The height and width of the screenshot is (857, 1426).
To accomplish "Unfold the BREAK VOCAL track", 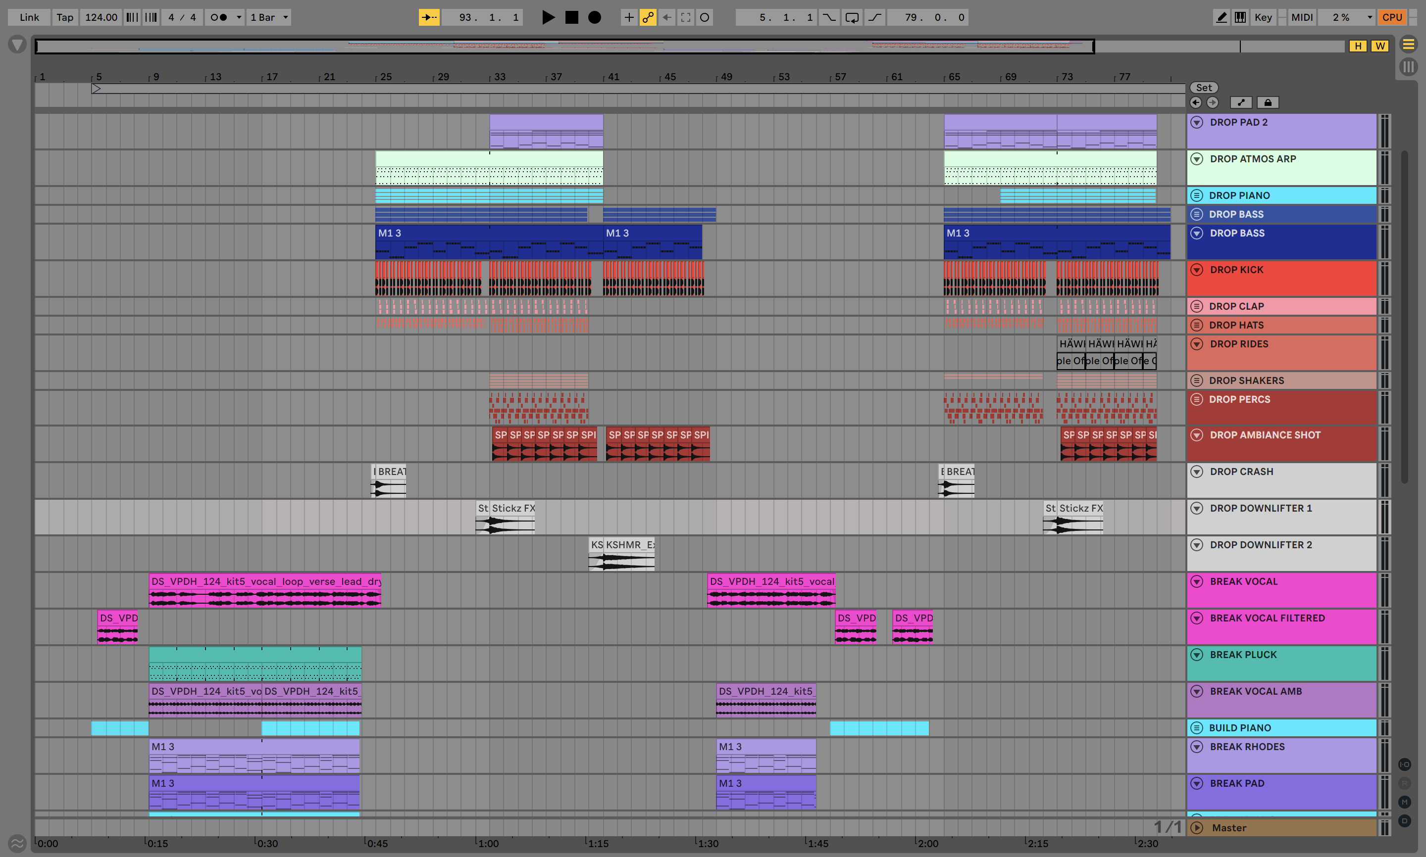I will 1197,581.
